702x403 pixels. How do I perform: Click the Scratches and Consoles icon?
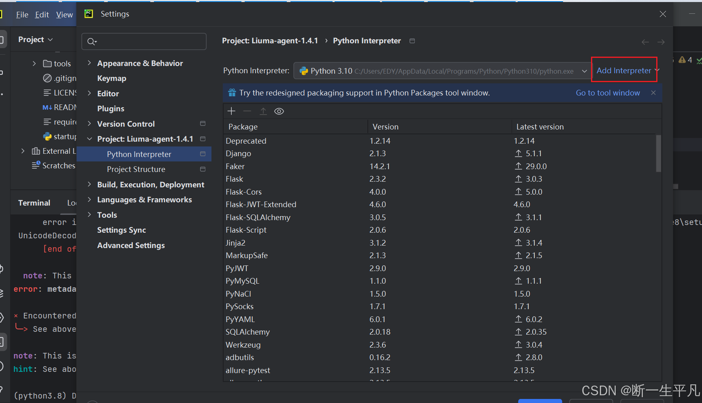click(36, 165)
